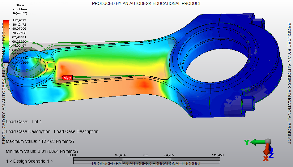
Task: Click the 112,4623 legend maximum label
Action: (19, 20)
